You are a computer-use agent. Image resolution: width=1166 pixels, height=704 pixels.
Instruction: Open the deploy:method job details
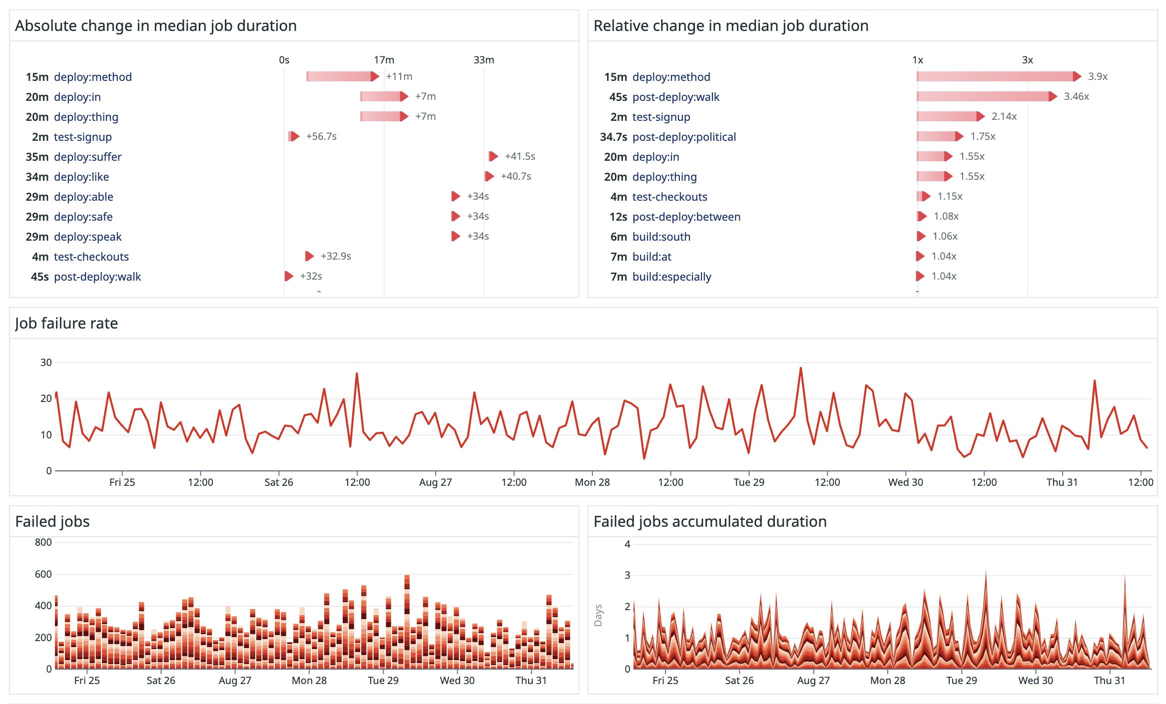point(92,77)
